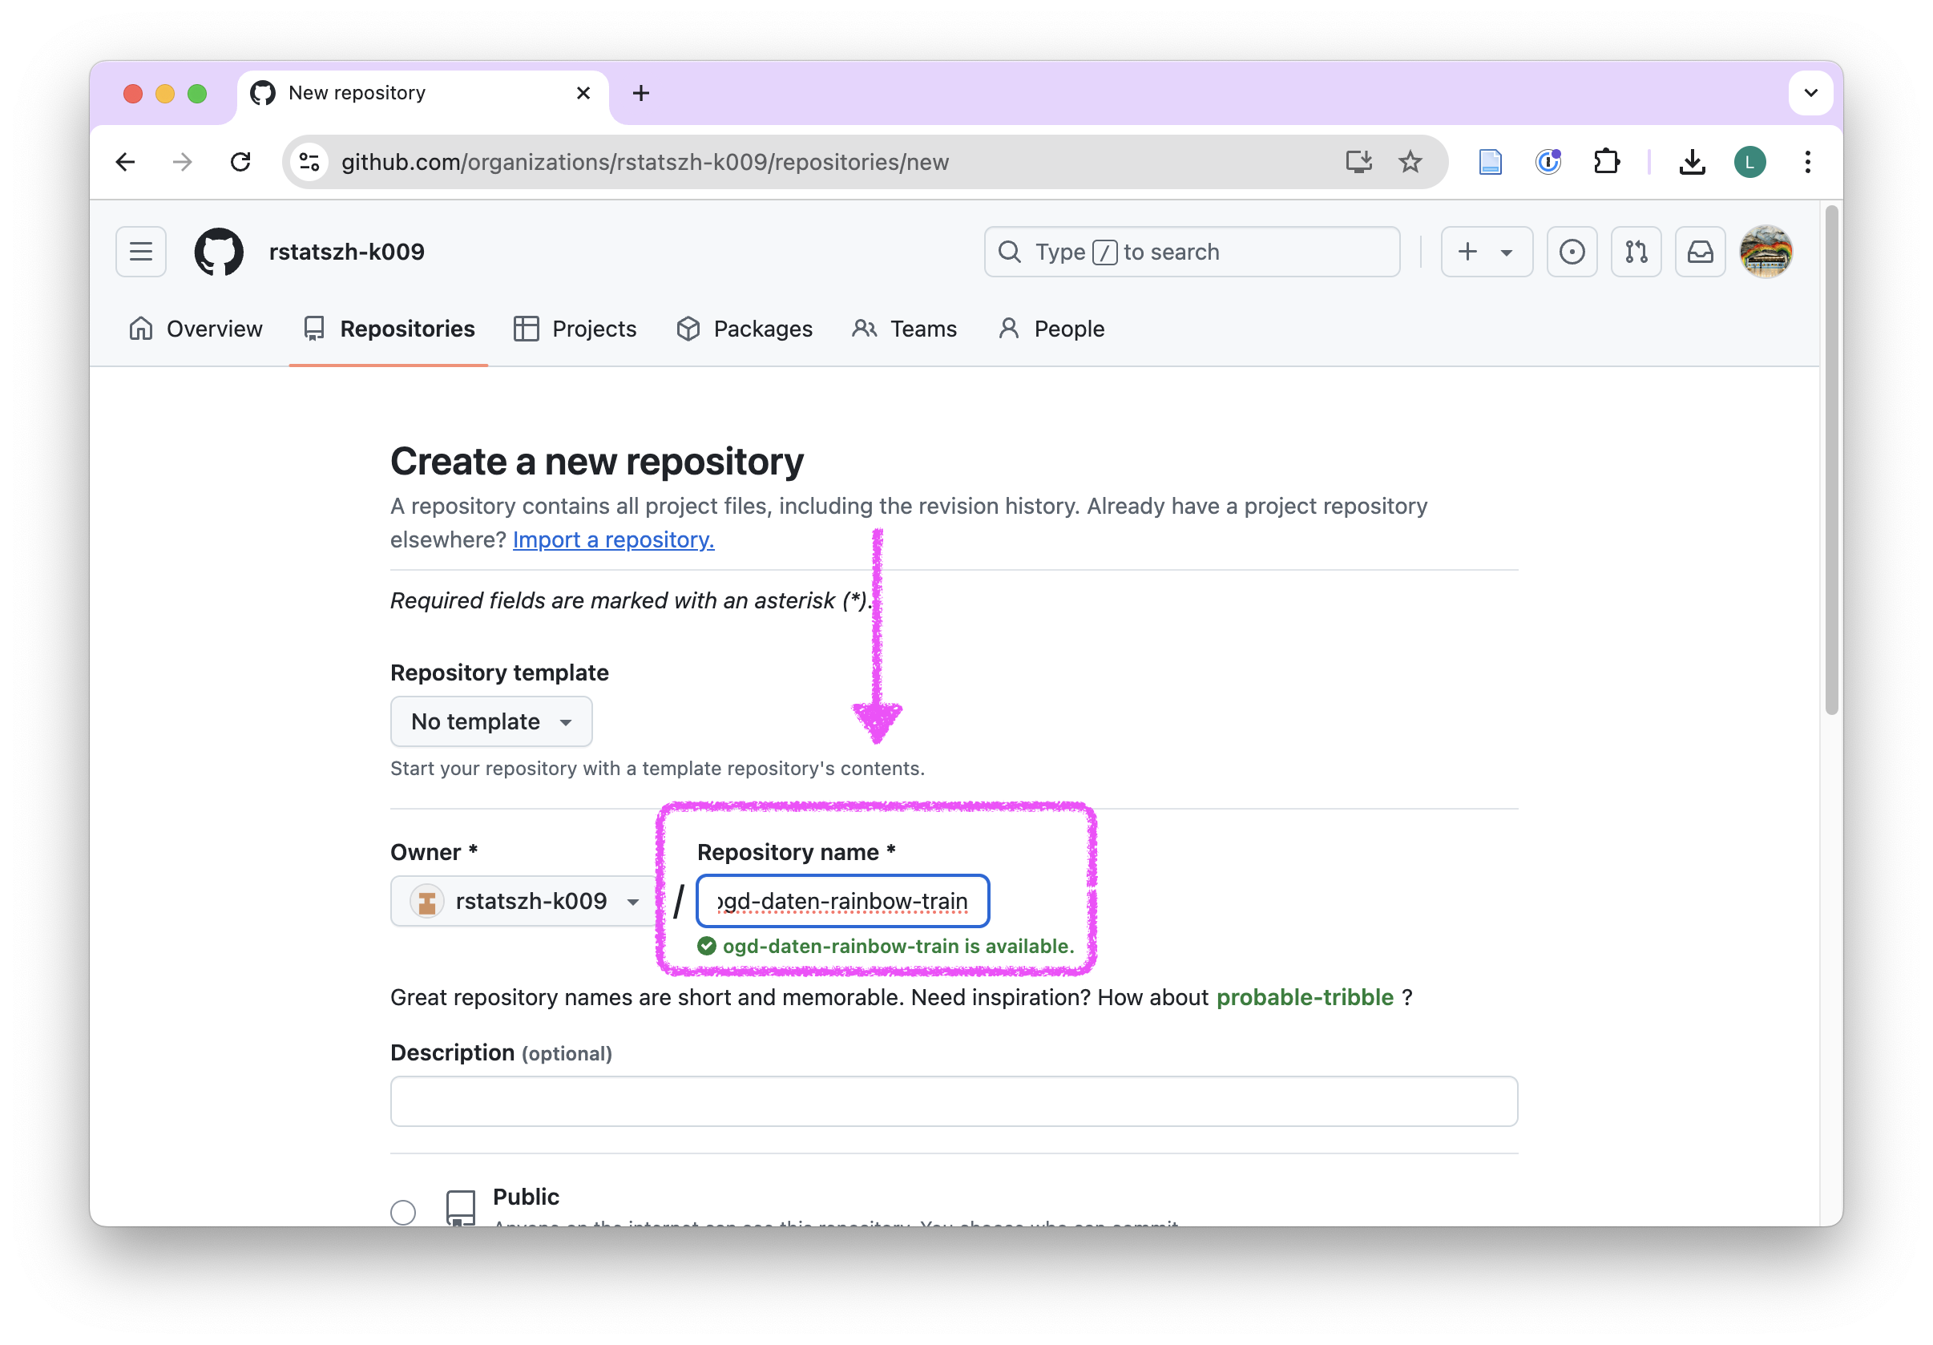The width and height of the screenshot is (1933, 1345).
Task: Open the Owner rstatszh-k009 dropdown
Action: pyautogui.click(x=524, y=901)
